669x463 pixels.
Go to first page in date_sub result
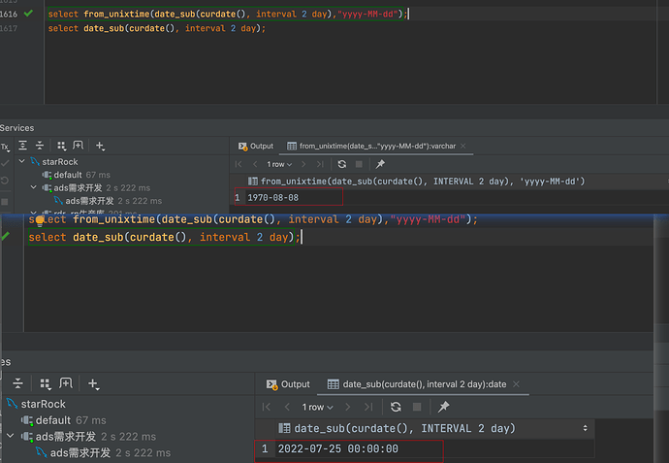coord(267,407)
